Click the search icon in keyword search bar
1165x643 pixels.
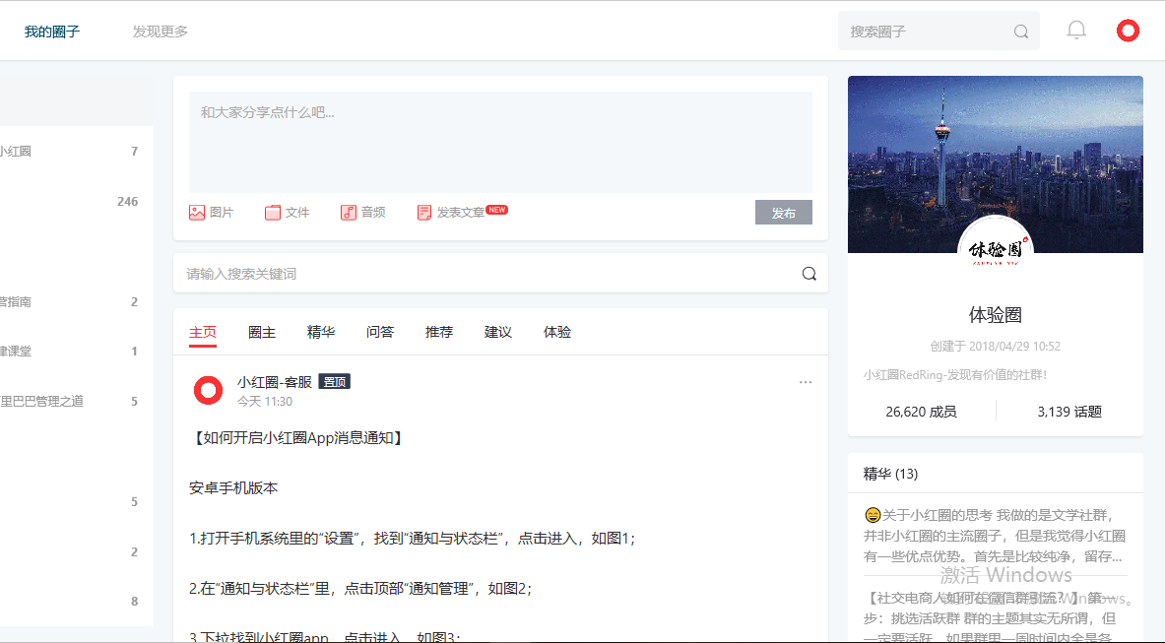[x=809, y=274]
